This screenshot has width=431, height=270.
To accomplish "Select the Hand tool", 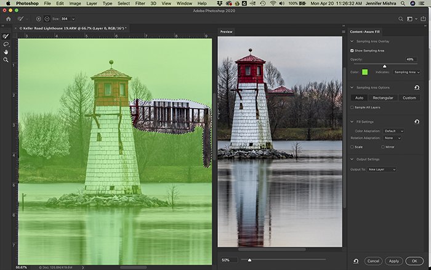I will tap(6, 52).
